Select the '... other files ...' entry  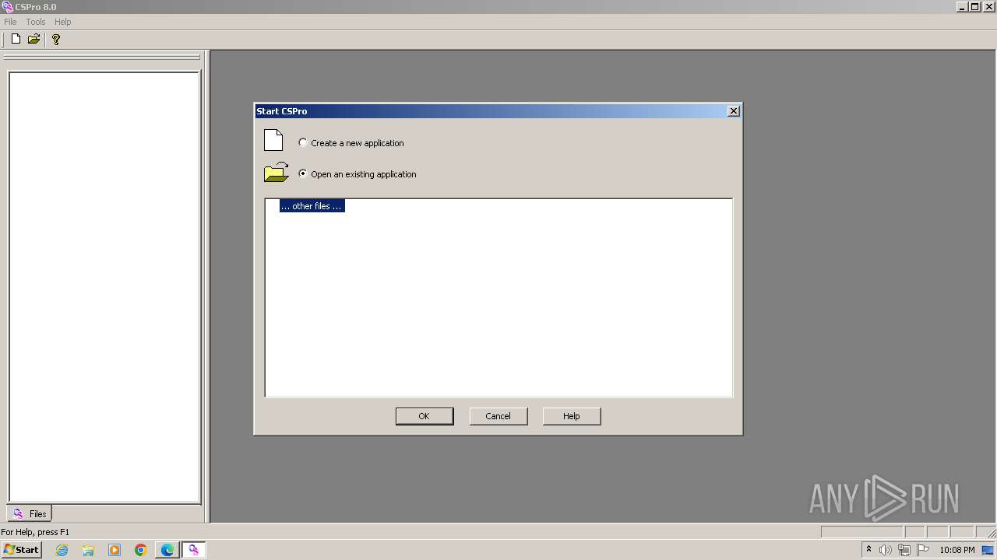312,206
